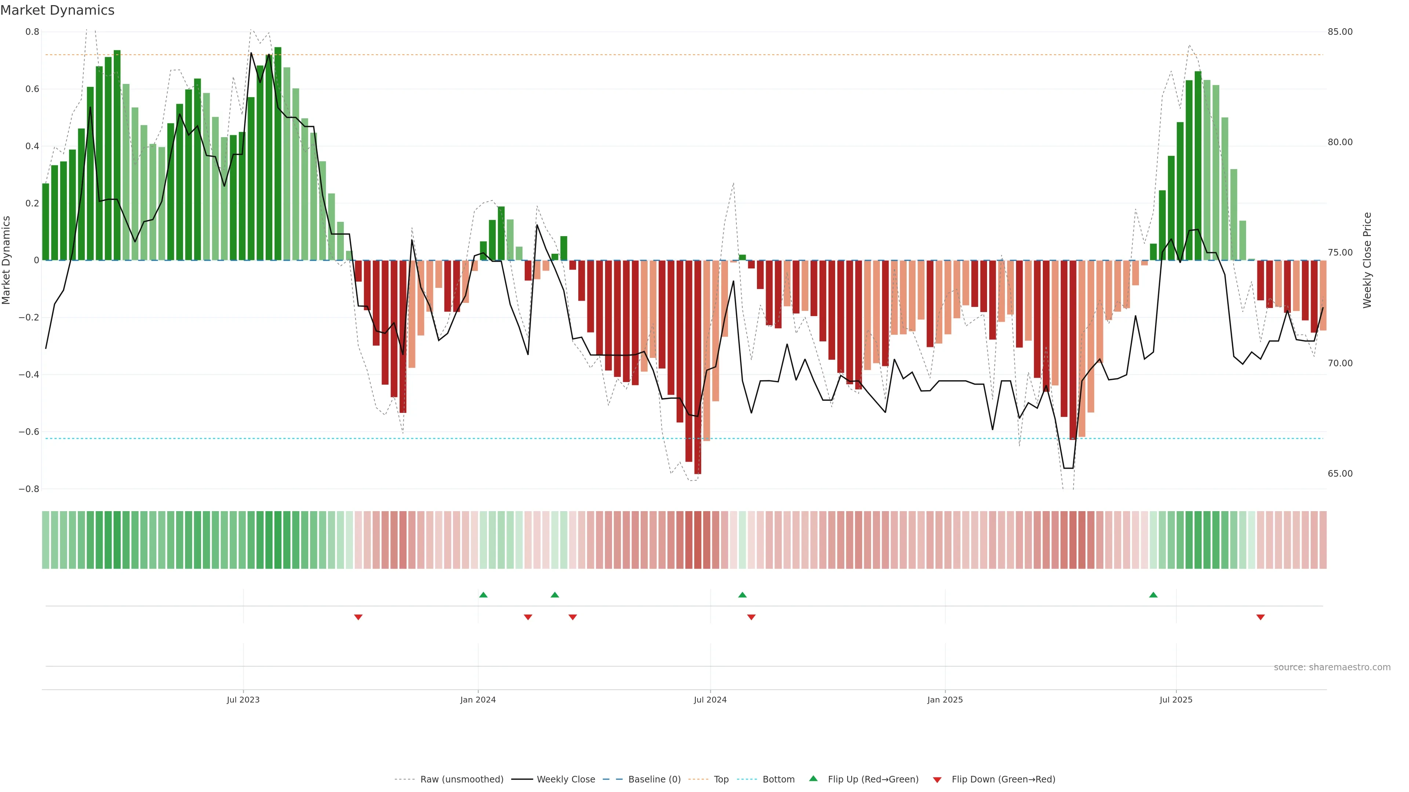The height and width of the screenshot is (792, 1409).
Task: Click the Market Dynamics y-axis title
Action: coord(7,260)
